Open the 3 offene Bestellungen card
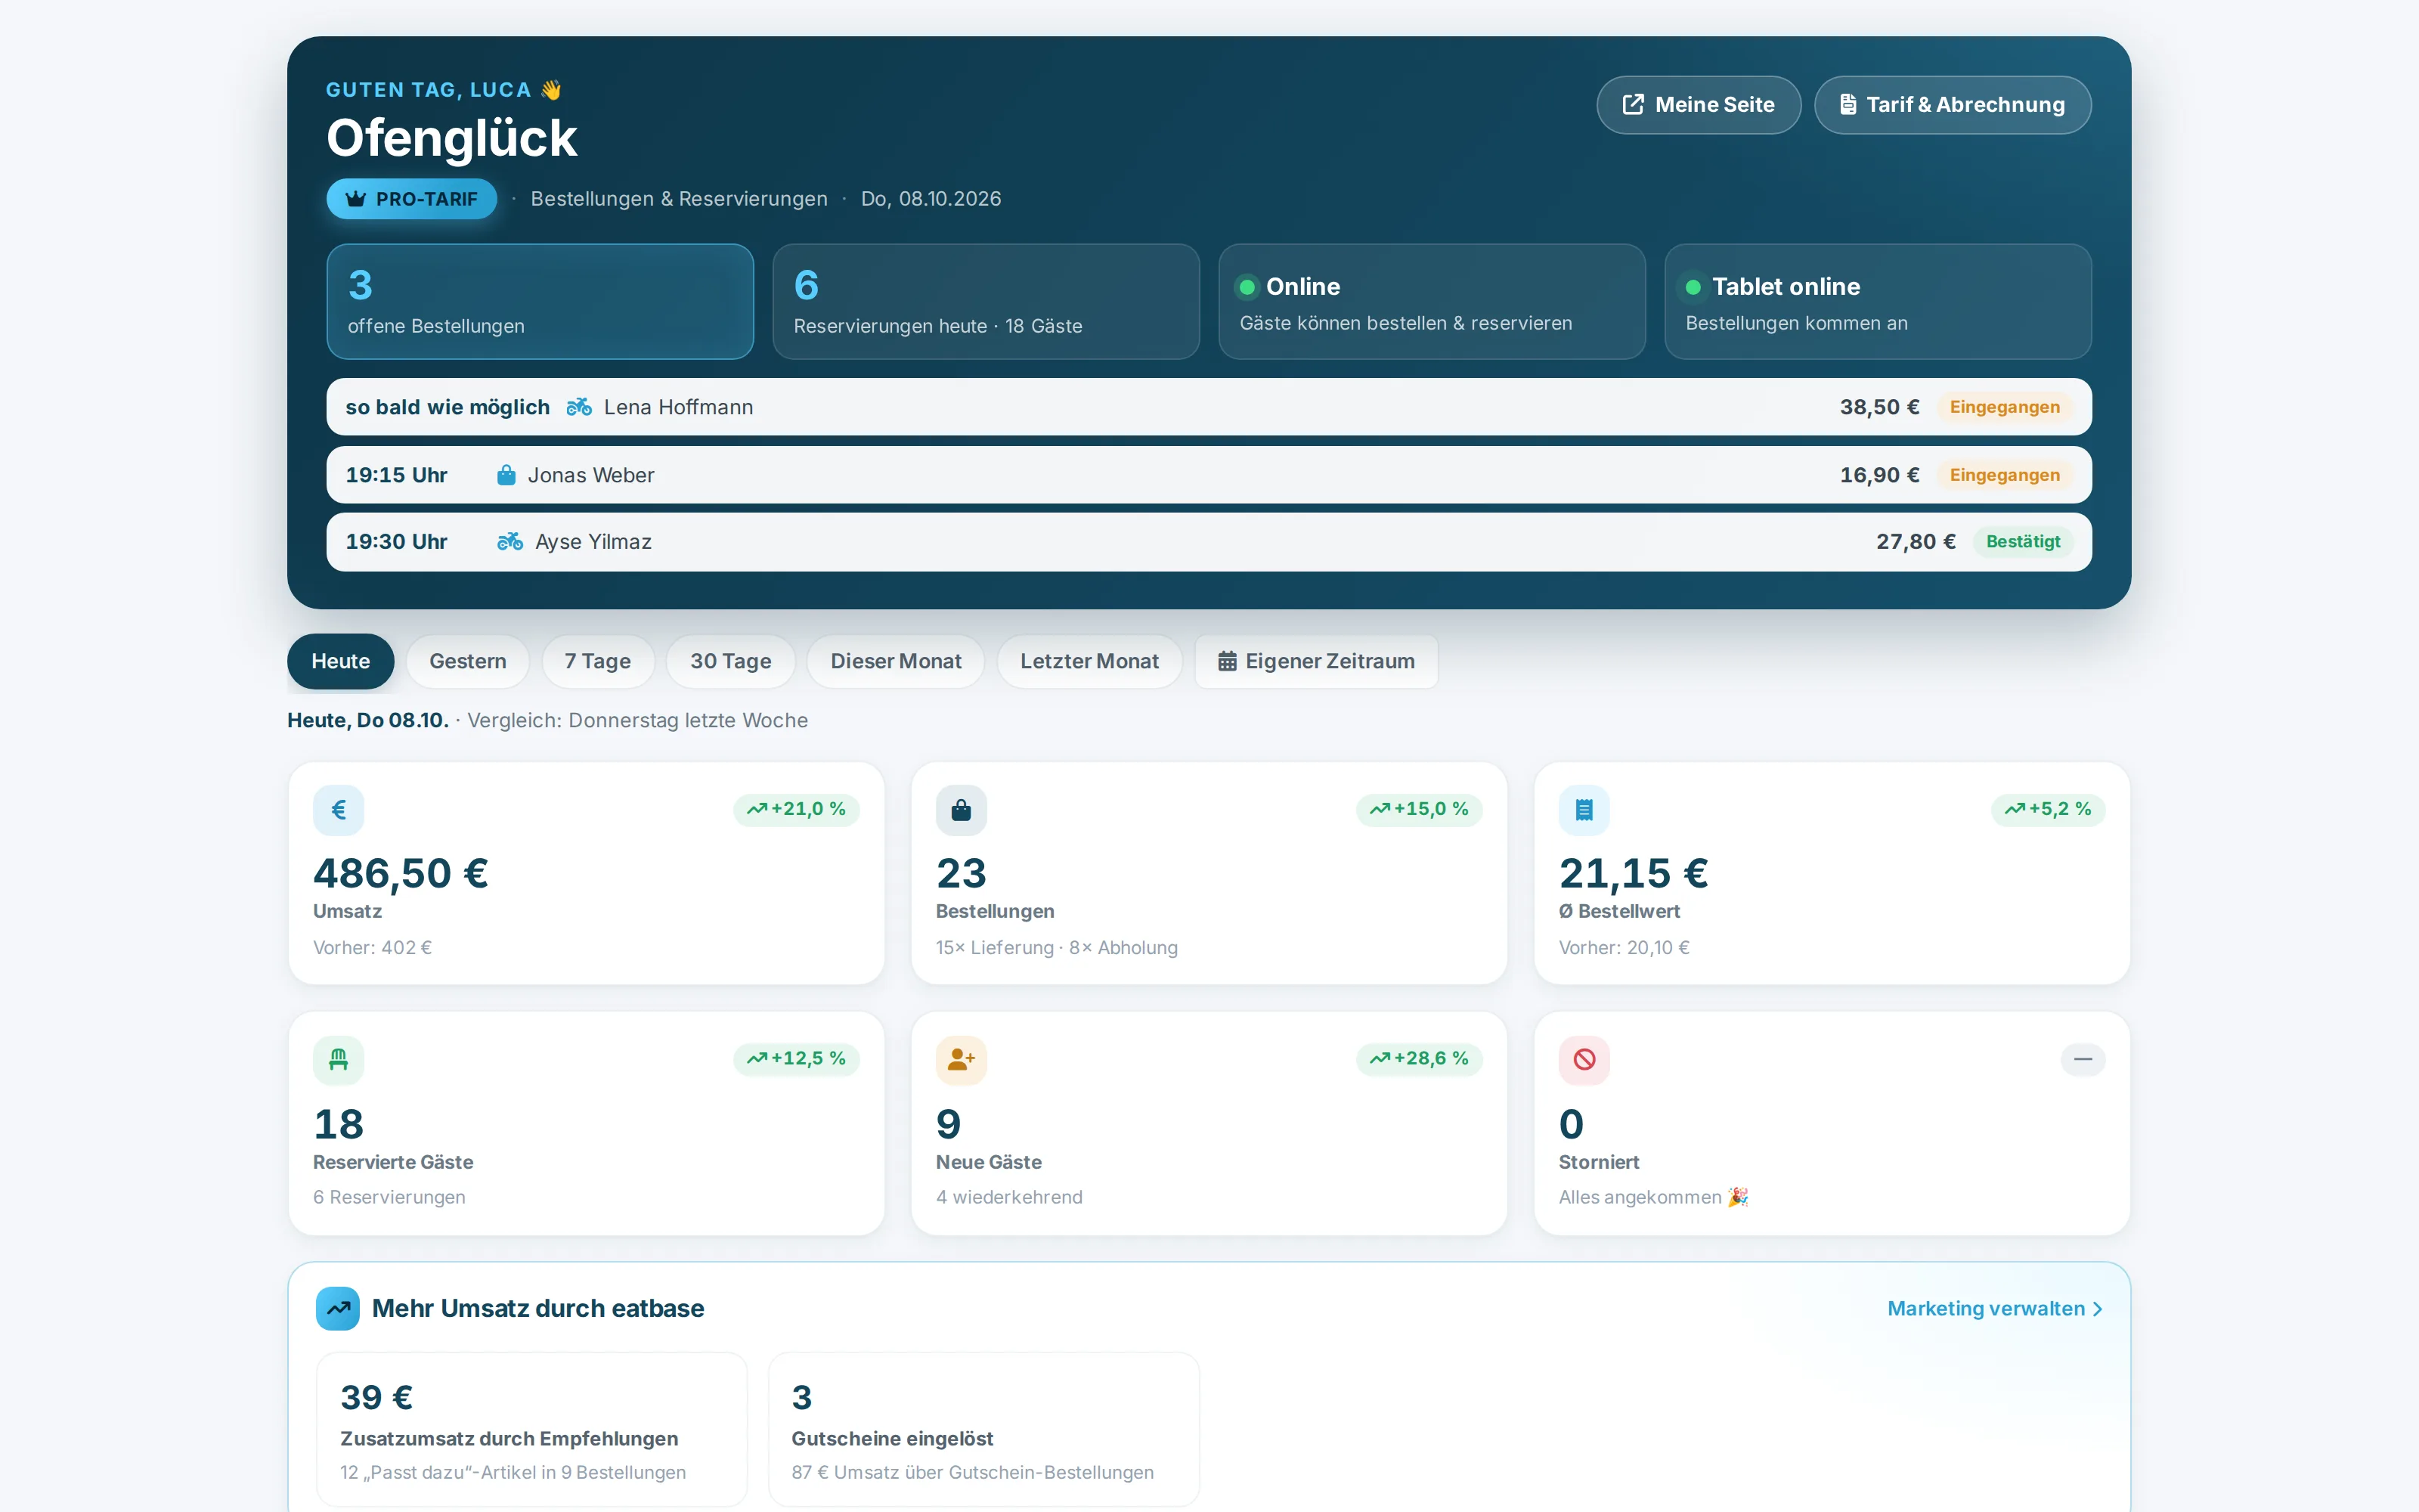Image resolution: width=2419 pixels, height=1512 pixels. [x=540, y=301]
